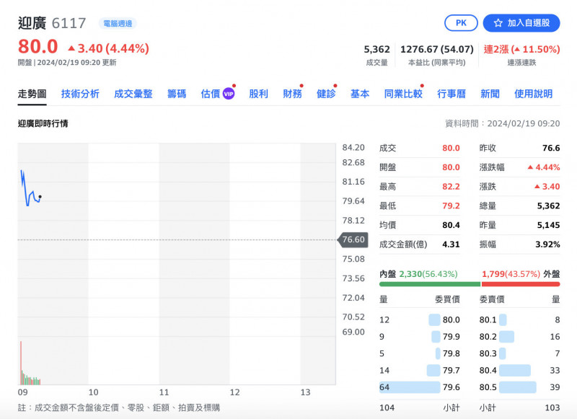
Task: Click the VIP badge beside 估價
Action: coord(229,94)
